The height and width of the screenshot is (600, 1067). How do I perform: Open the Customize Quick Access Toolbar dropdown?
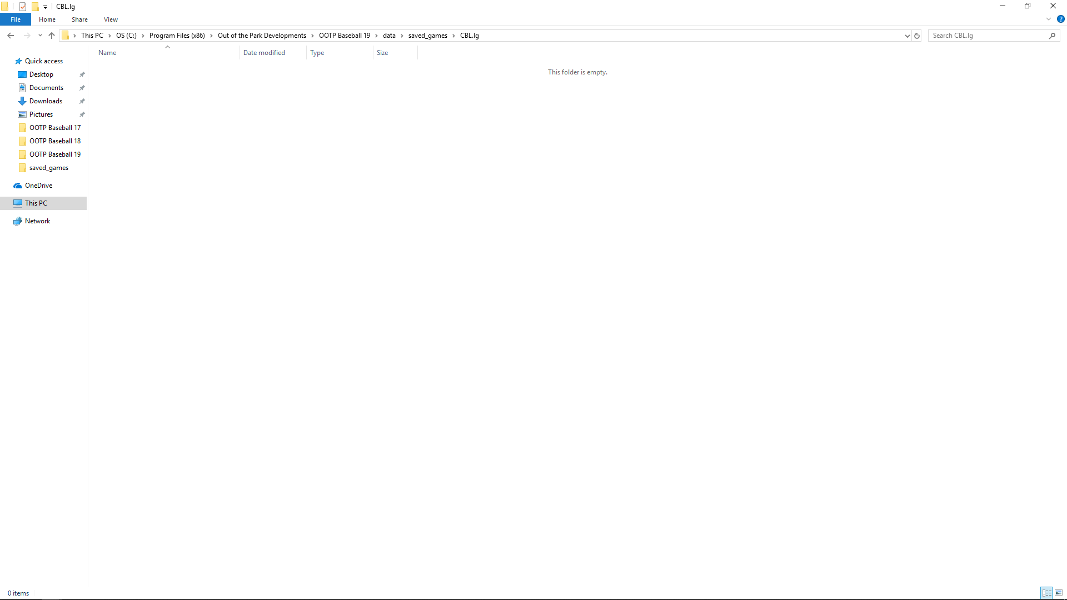pos(45,7)
